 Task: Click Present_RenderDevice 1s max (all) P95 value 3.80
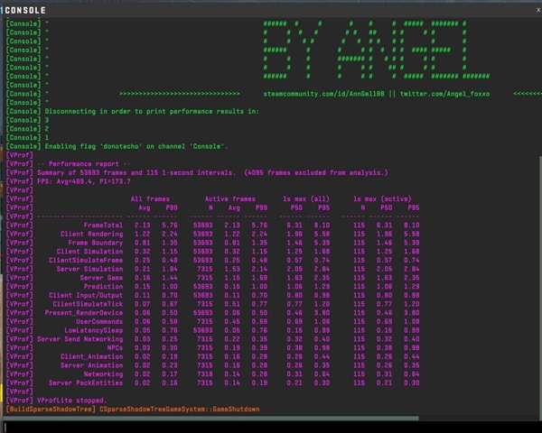tap(322, 313)
